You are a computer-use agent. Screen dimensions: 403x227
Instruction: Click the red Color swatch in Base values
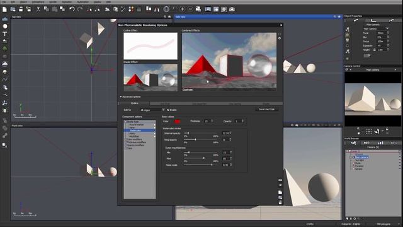[177, 121]
